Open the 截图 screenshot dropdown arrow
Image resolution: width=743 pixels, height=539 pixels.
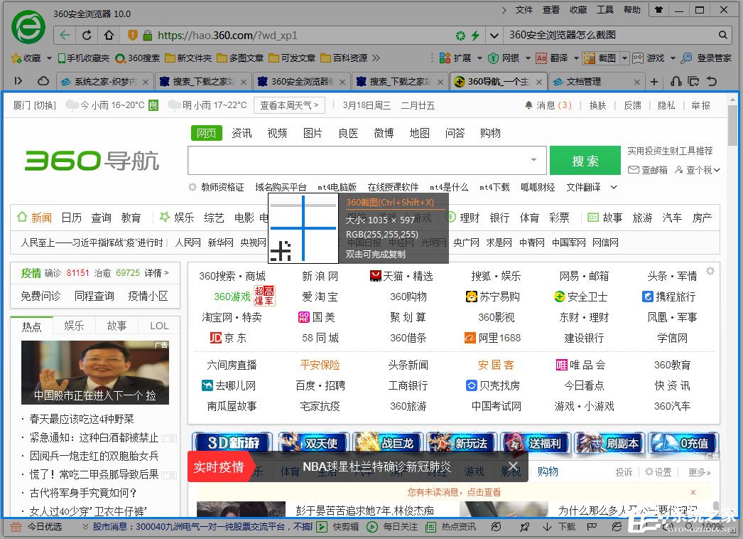point(624,58)
